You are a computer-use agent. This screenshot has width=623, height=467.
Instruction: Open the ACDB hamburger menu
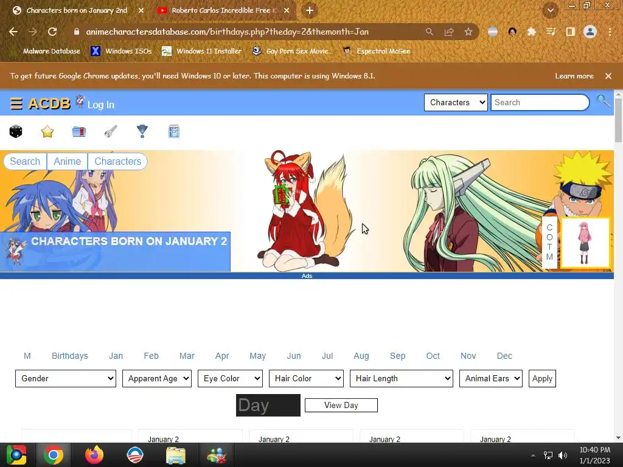click(16, 103)
